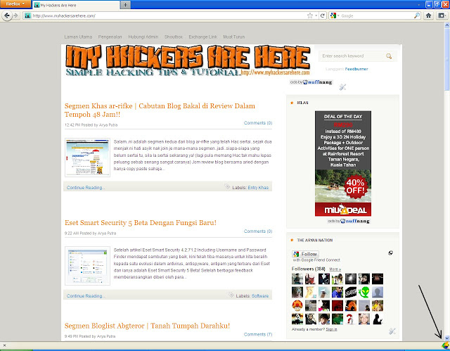Open Pengenalan menu item
The height and width of the screenshot is (351, 450).
[110, 37]
